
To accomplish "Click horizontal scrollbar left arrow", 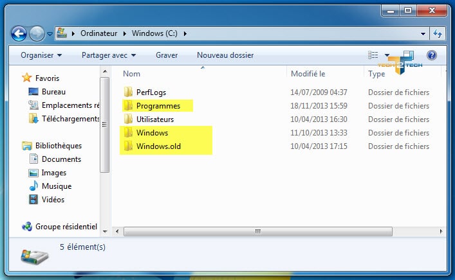I will (117, 231).
